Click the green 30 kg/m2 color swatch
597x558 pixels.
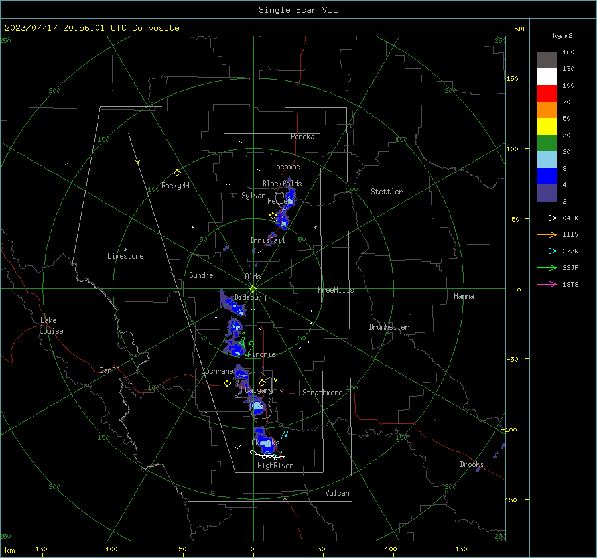click(547, 143)
